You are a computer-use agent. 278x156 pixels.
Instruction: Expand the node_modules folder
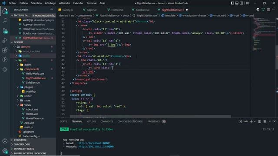click(33, 51)
